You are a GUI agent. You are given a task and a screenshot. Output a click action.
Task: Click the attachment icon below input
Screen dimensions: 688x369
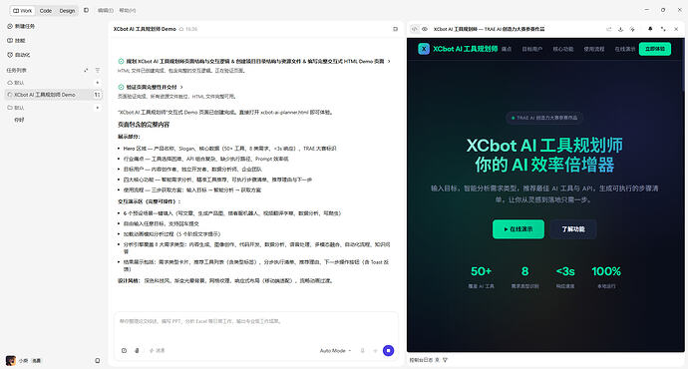[137, 351]
